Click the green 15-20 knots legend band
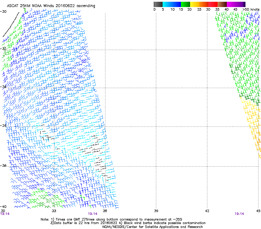Screen dimensions: 261x229 [186, 4]
